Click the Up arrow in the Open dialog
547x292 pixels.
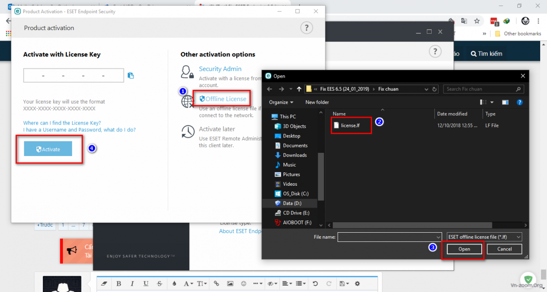pyautogui.click(x=299, y=89)
